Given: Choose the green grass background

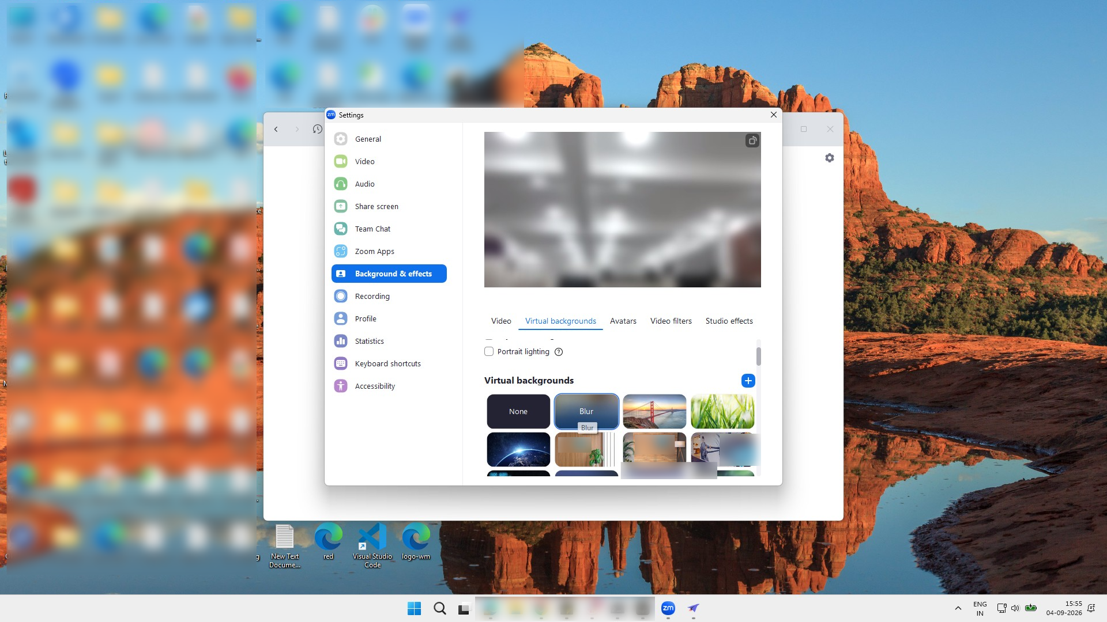Looking at the screenshot, I should tap(722, 411).
